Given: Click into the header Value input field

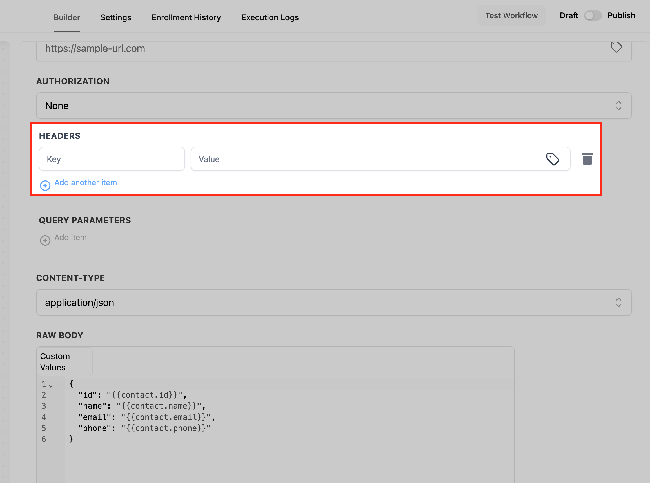Looking at the screenshot, I should [x=366, y=159].
